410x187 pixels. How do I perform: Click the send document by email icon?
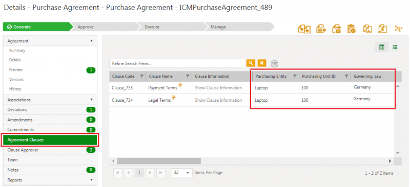[336, 29]
